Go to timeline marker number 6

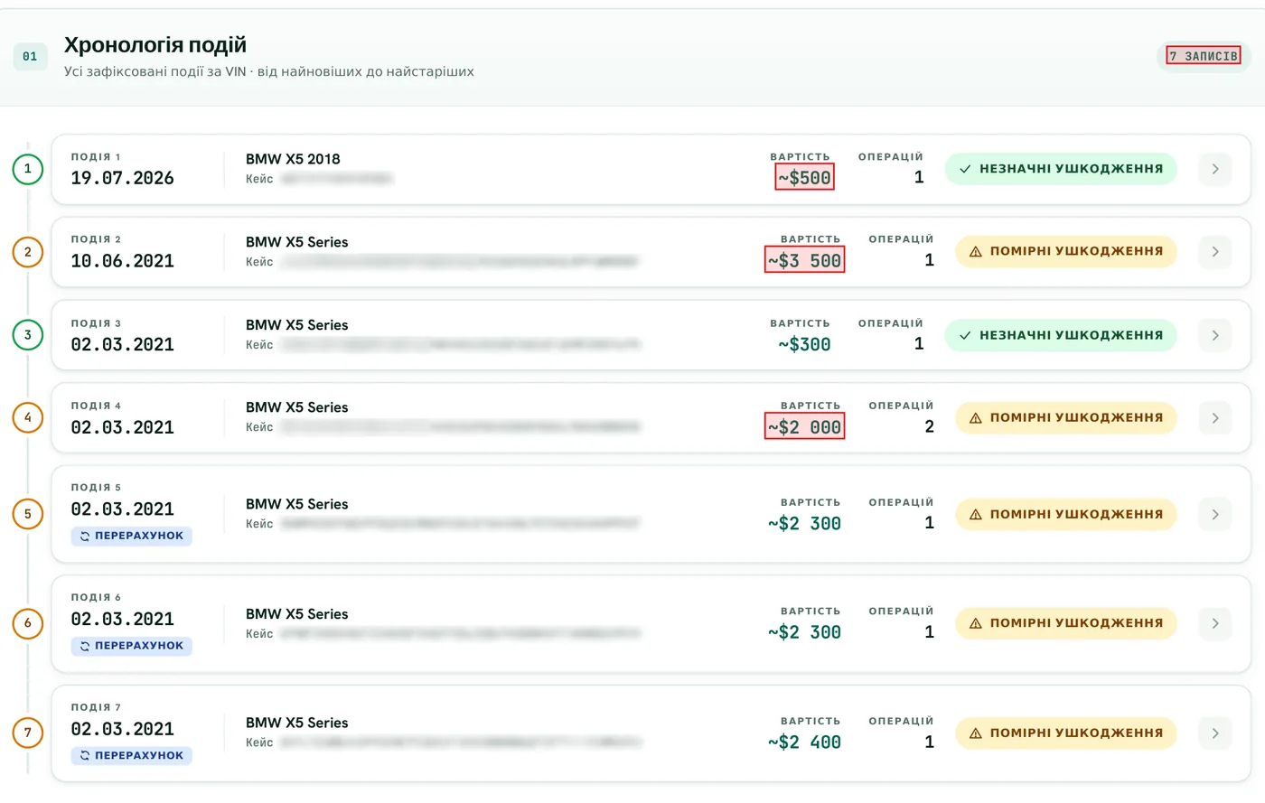(28, 623)
